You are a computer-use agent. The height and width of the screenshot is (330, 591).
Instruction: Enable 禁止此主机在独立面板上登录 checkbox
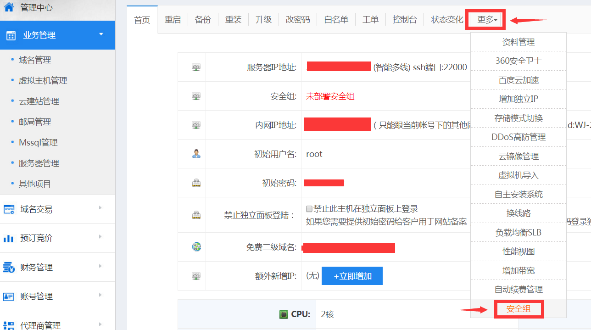309,209
